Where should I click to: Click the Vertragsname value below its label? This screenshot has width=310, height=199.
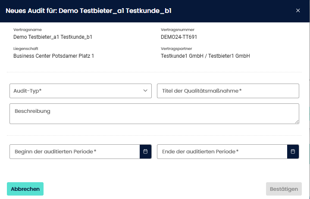pyautogui.click(x=53, y=37)
